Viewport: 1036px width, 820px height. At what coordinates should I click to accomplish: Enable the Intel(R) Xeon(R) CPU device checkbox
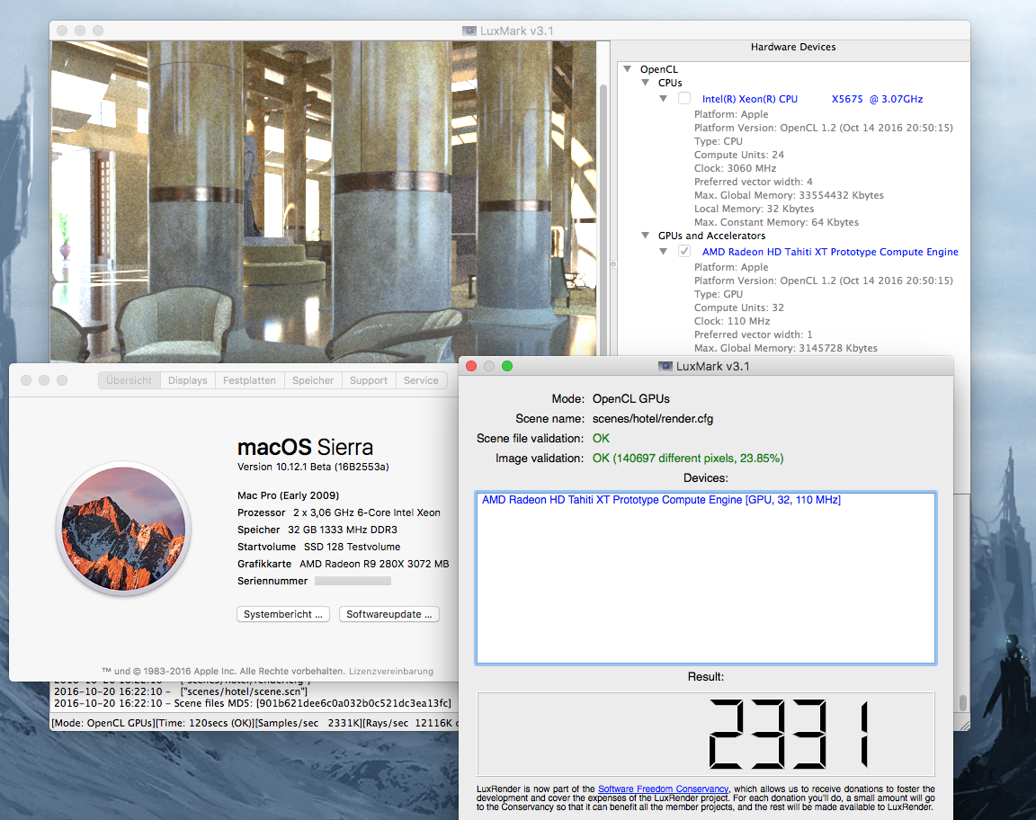pos(683,99)
